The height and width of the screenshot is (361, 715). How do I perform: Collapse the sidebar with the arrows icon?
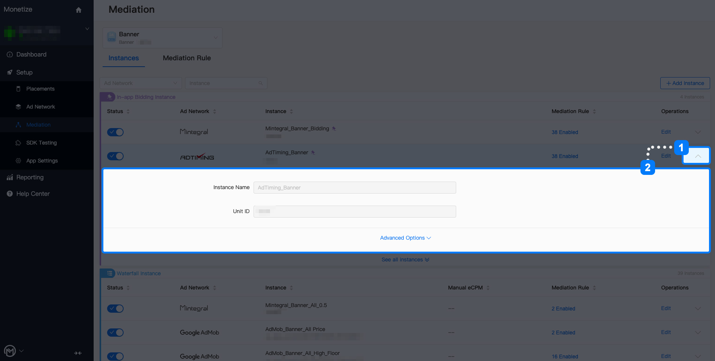pyautogui.click(x=78, y=353)
